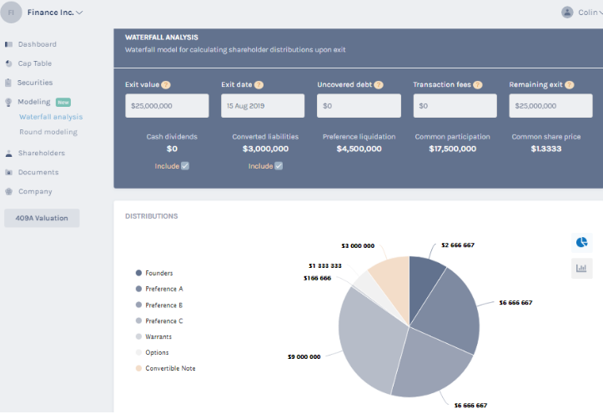This screenshot has height=414, width=603.
Task: Click the Remaining exit help icon
Action: pyautogui.click(x=569, y=85)
